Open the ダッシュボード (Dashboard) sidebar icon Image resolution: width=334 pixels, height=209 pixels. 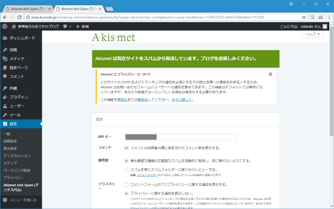[5, 38]
